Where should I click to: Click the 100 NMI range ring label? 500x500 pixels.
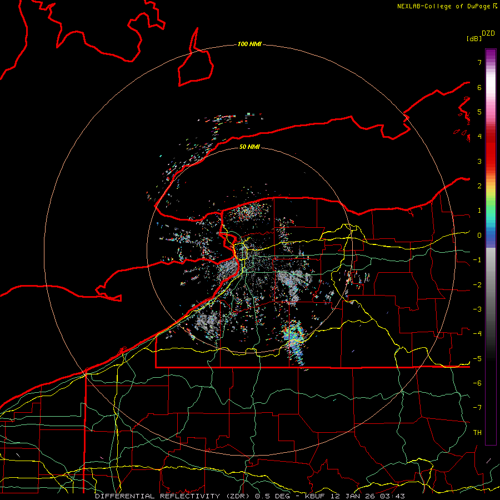click(249, 44)
